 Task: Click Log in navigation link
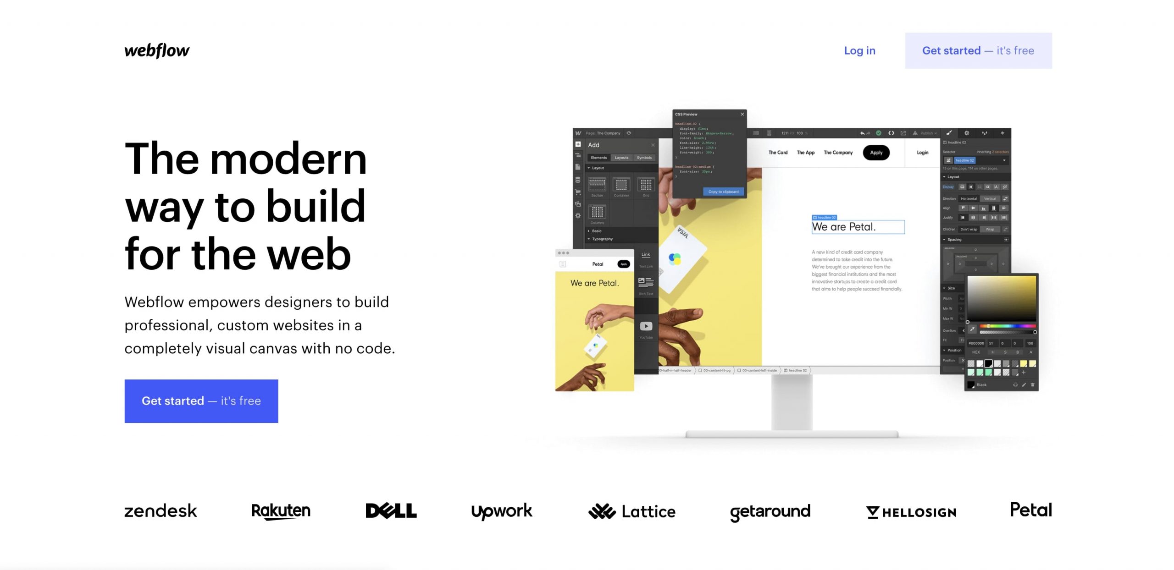(x=859, y=50)
